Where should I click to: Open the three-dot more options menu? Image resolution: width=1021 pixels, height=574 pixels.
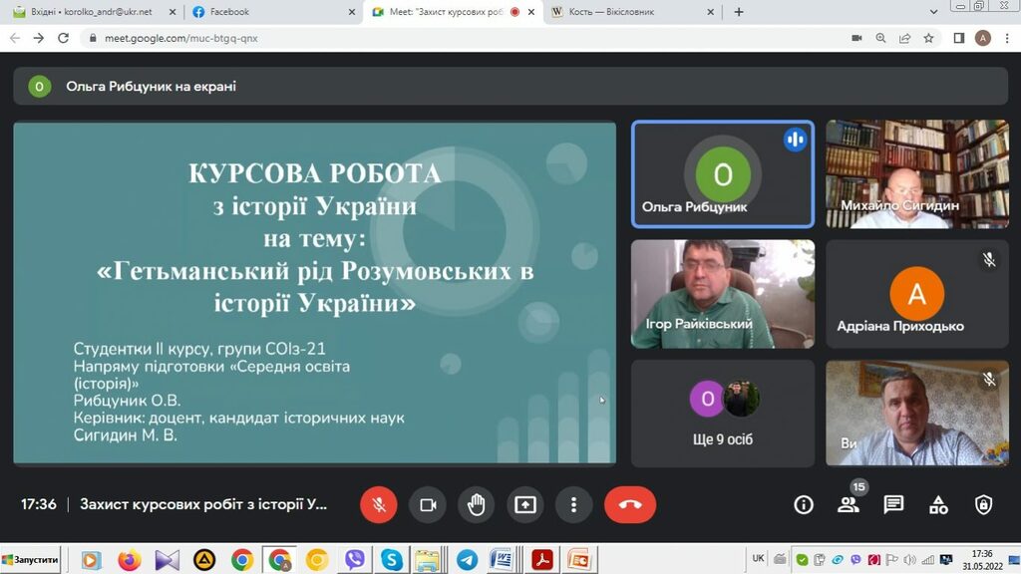(573, 504)
